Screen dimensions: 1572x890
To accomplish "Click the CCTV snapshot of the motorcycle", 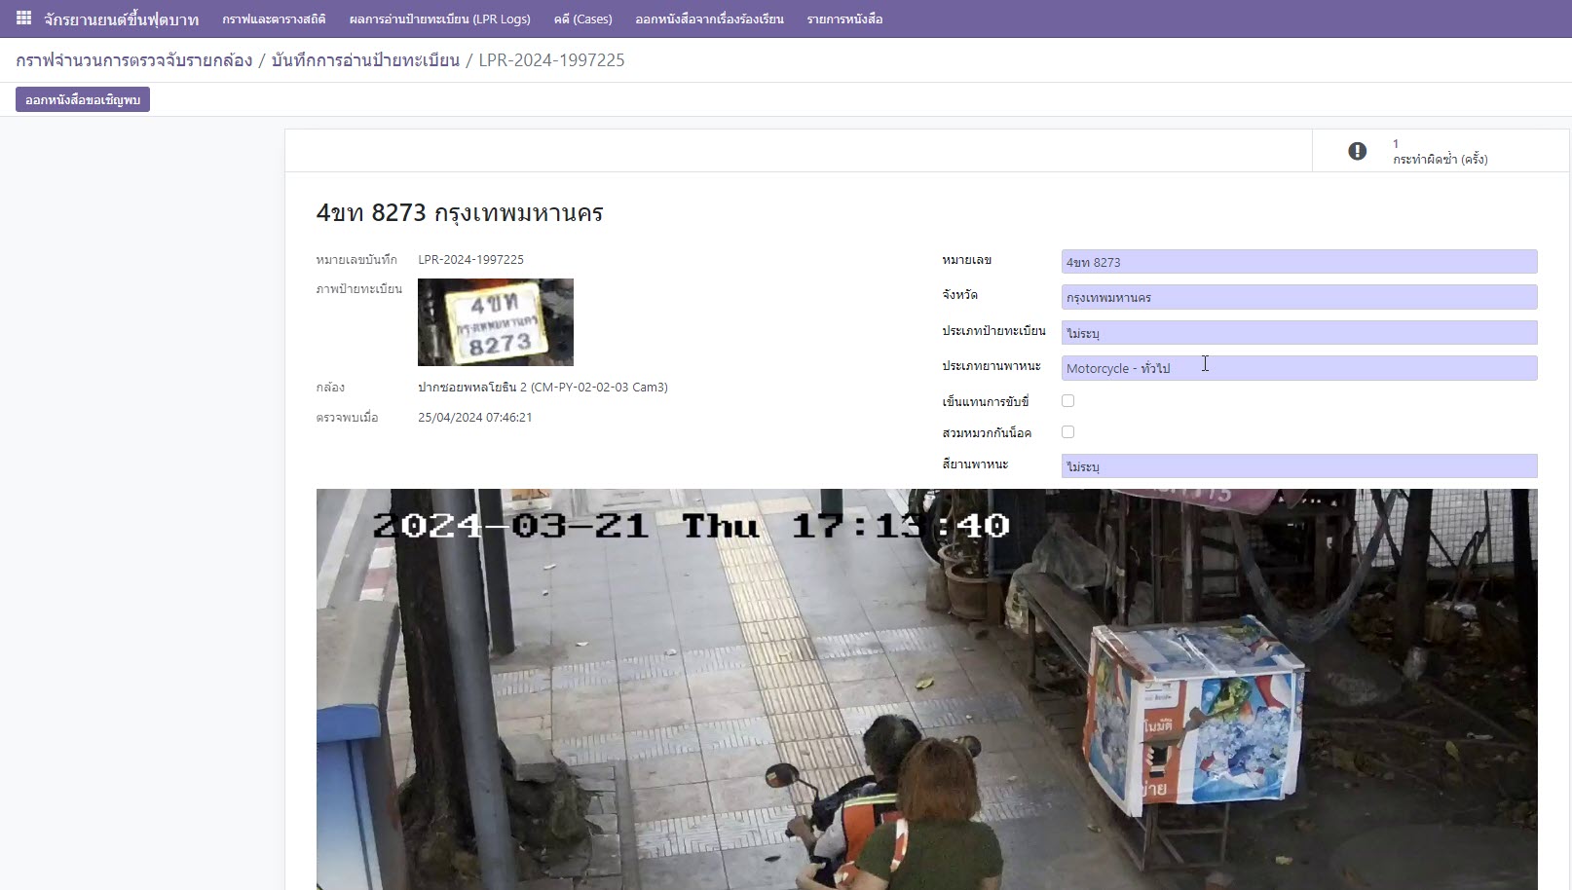I will pyautogui.click(x=925, y=688).
